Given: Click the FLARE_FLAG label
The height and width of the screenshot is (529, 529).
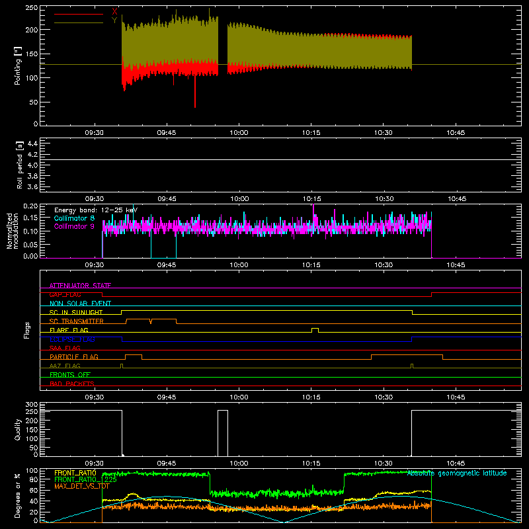Looking at the screenshot, I should [69, 330].
